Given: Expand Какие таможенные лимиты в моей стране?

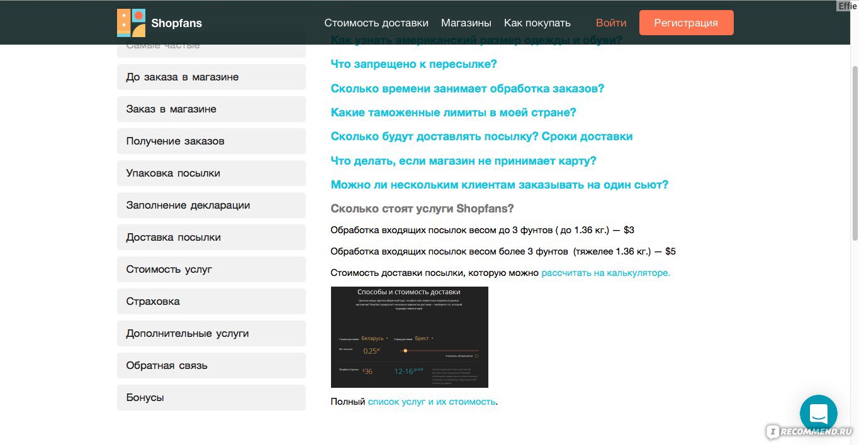Looking at the screenshot, I should click(x=454, y=113).
